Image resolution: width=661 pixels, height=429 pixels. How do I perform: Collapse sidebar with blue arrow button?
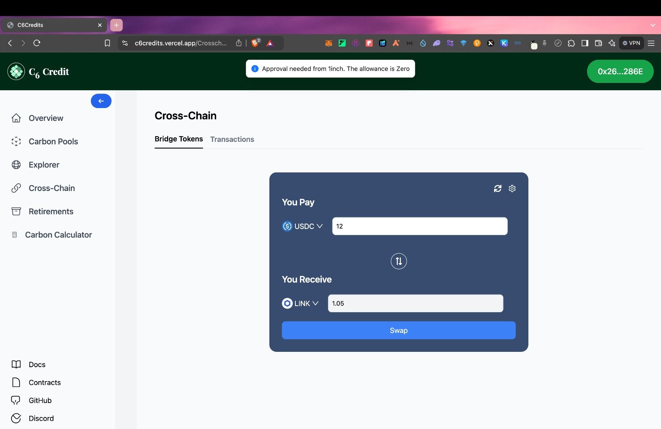coord(101,101)
